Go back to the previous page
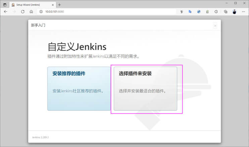This screenshot has width=249, height=147. pyautogui.click(x=6, y=12)
